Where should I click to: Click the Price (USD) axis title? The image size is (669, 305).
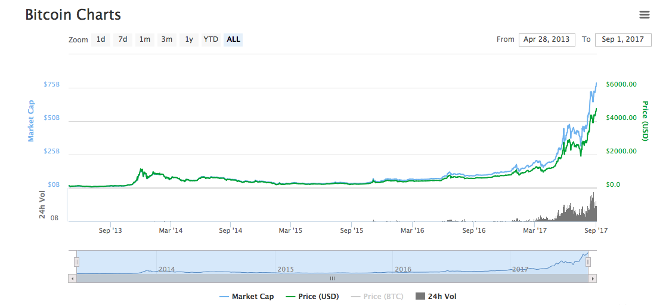645,121
